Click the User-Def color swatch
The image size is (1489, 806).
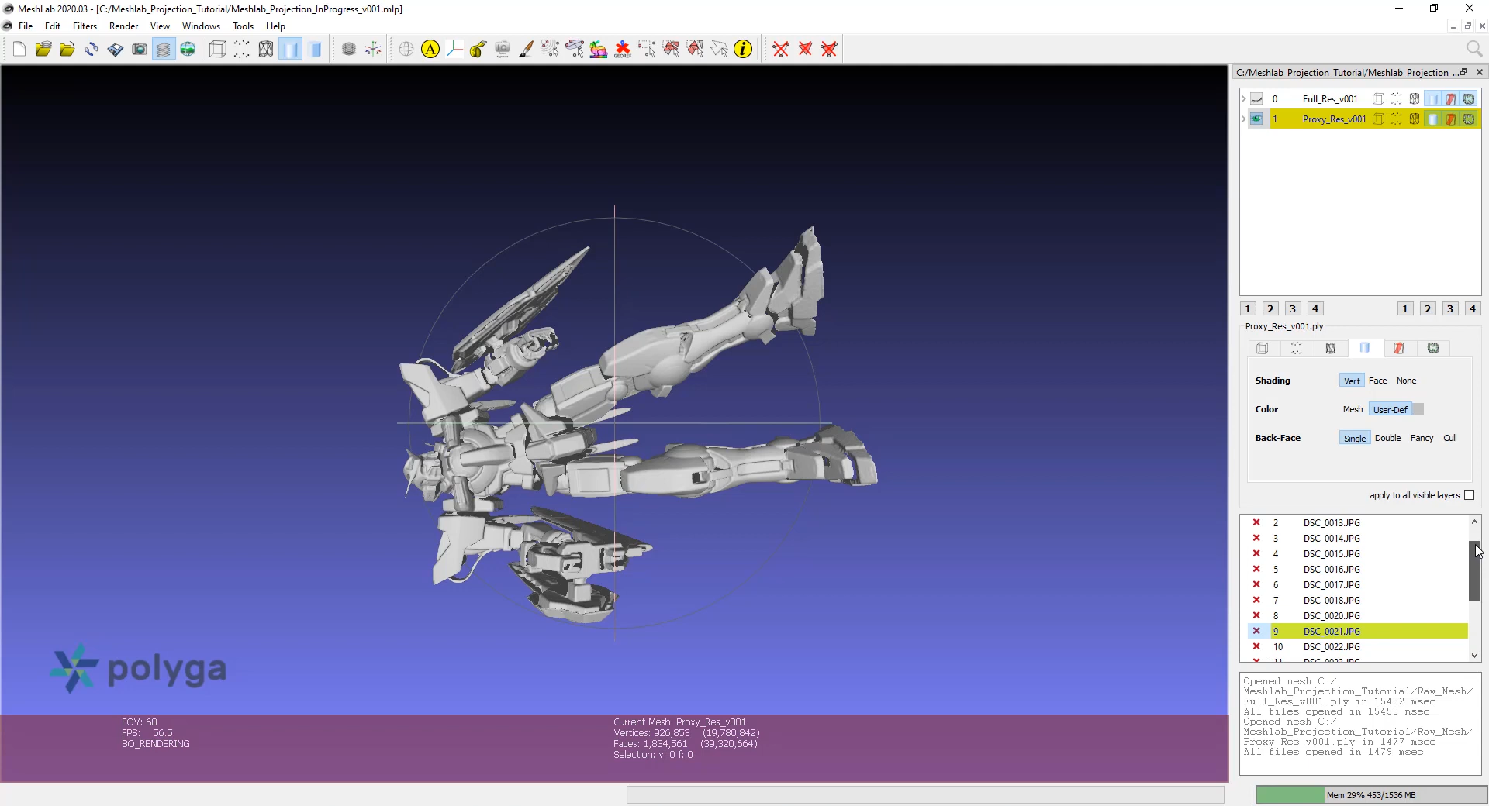coord(1418,409)
